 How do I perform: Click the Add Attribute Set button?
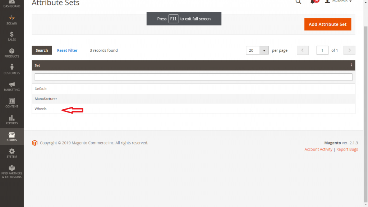click(x=327, y=24)
